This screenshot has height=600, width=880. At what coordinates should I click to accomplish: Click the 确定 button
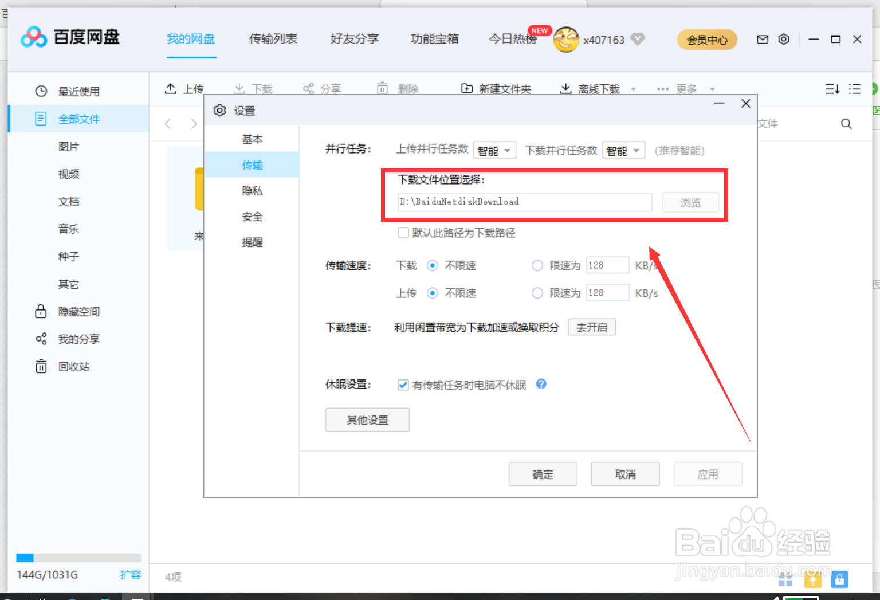tap(543, 474)
